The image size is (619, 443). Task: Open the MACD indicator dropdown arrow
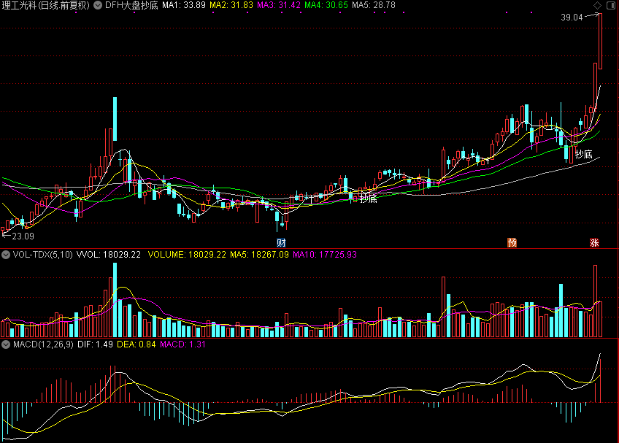(x=6, y=344)
